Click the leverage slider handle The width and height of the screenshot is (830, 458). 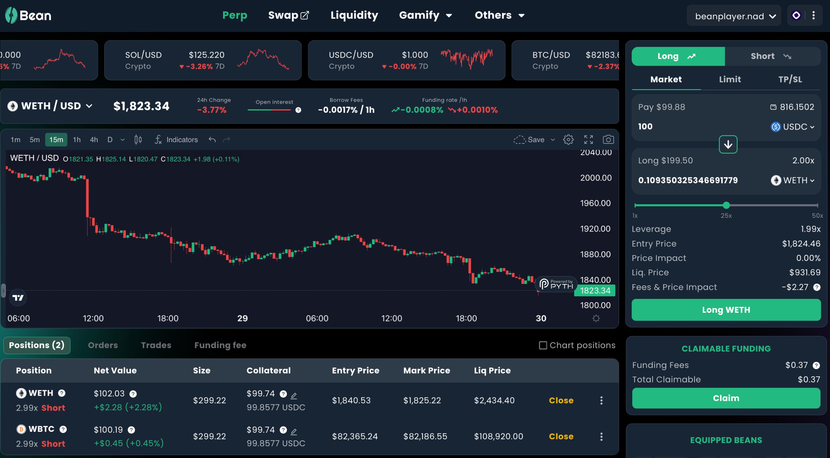point(726,205)
